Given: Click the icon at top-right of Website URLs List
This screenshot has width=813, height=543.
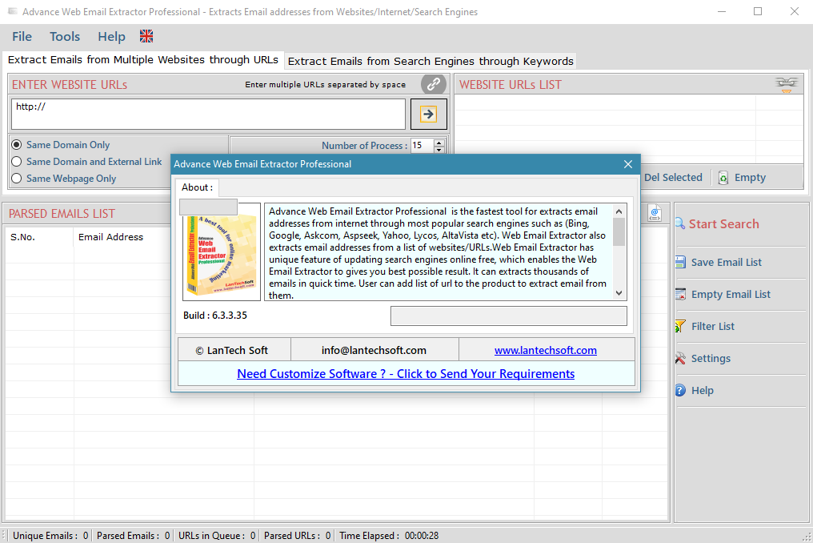Looking at the screenshot, I should click(786, 84).
